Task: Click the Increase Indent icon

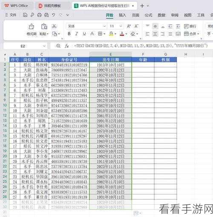Action: 178,26
